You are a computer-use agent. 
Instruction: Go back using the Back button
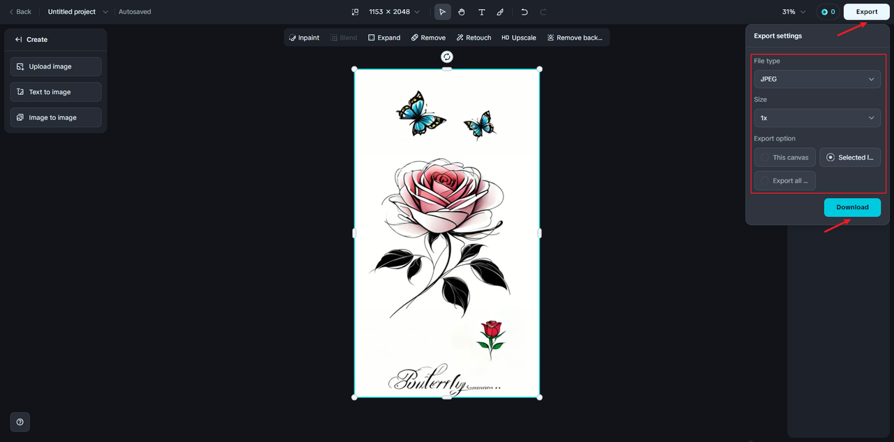click(x=20, y=12)
